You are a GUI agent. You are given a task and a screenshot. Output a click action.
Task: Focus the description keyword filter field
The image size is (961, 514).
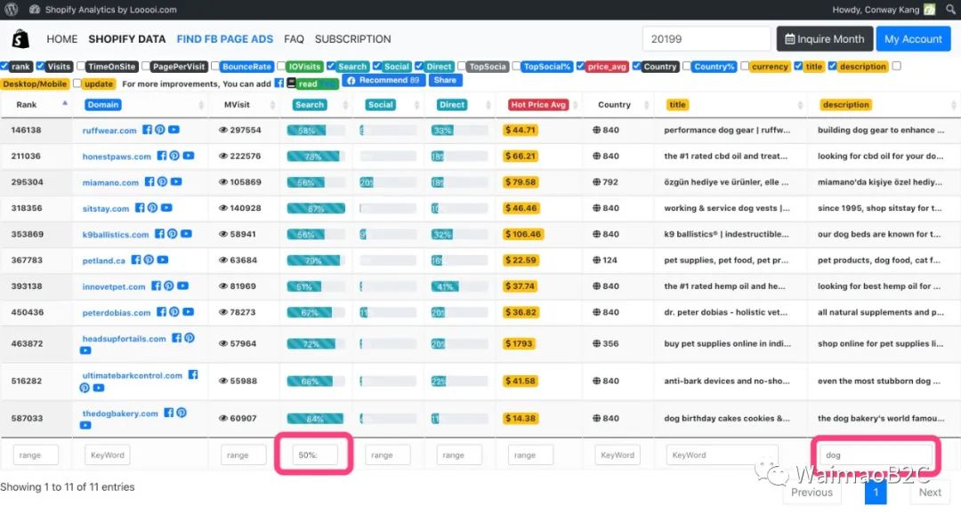point(875,454)
